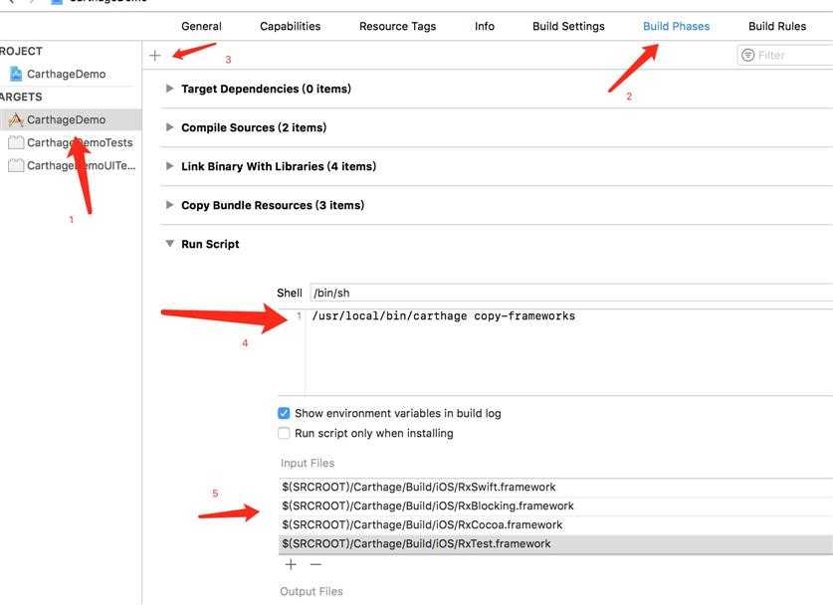This screenshot has height=605, width=833.
Task: Remove selected input file with minus
Action: coord(315,564)
